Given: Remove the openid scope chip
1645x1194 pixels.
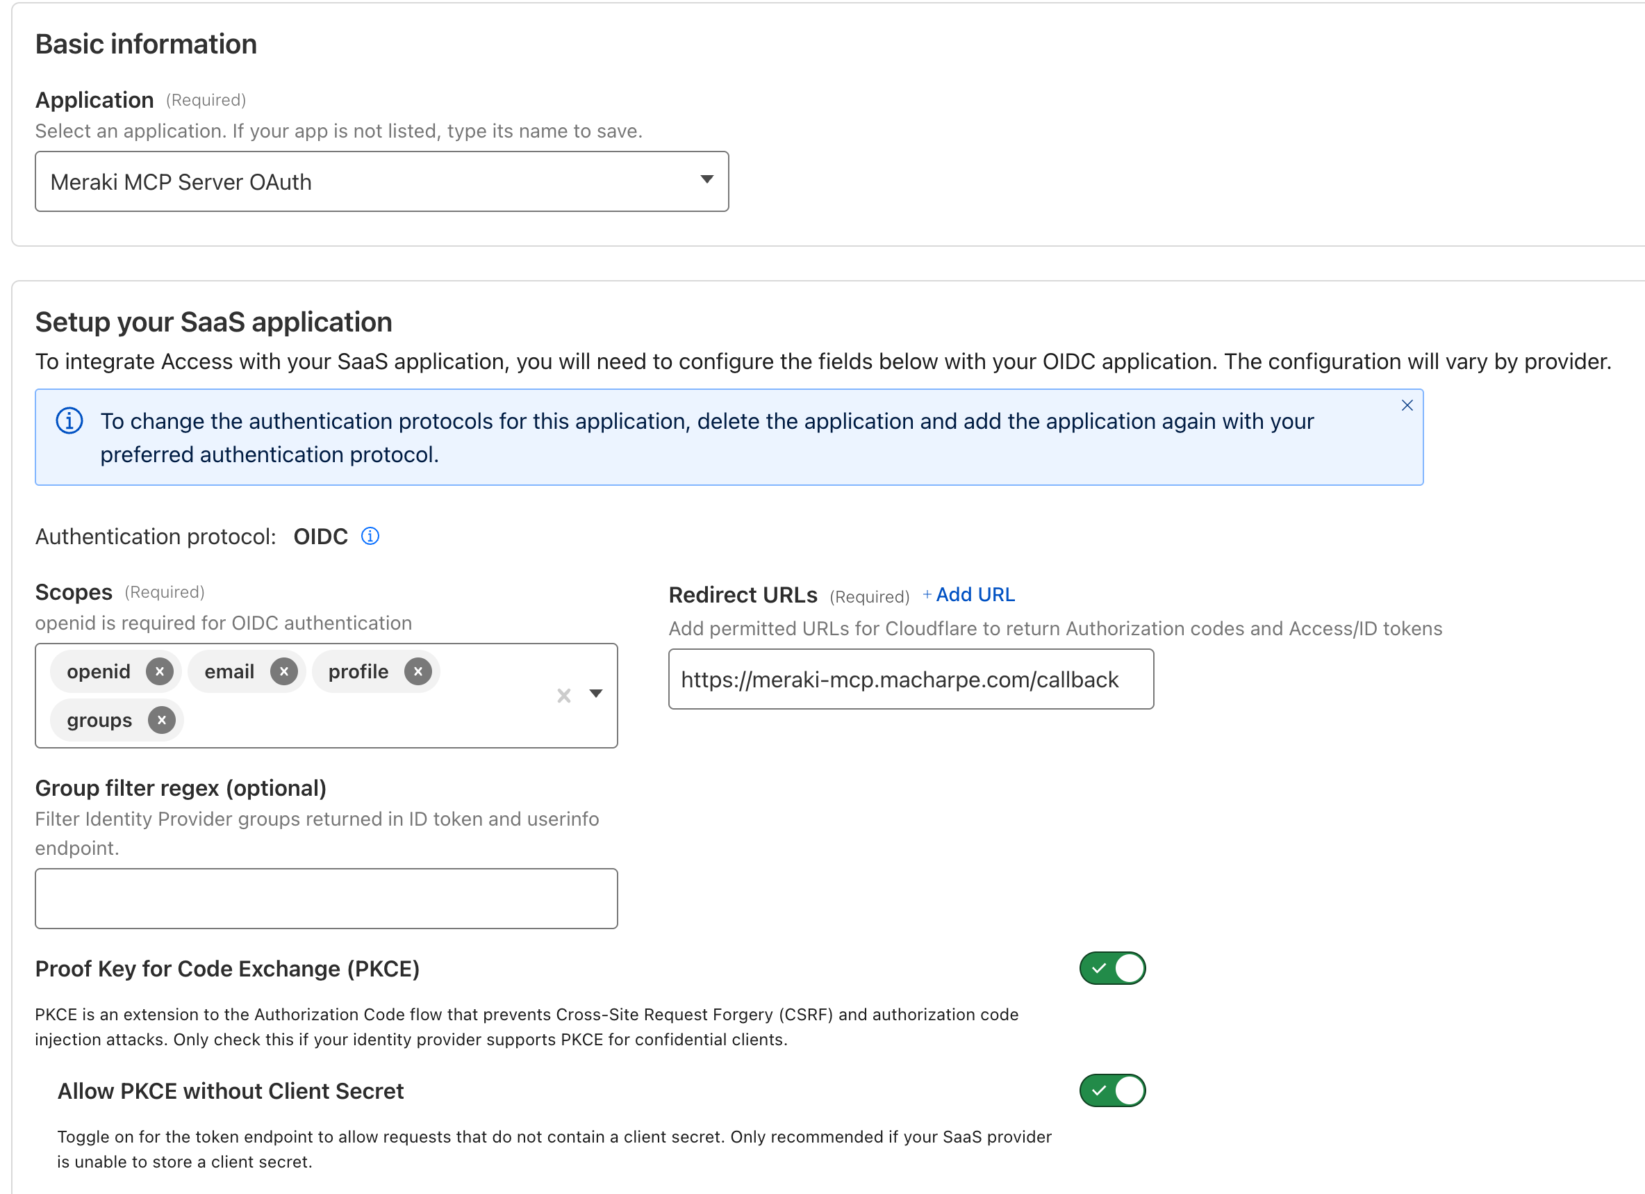Looking at the screenshot, I should click(160, 671).
